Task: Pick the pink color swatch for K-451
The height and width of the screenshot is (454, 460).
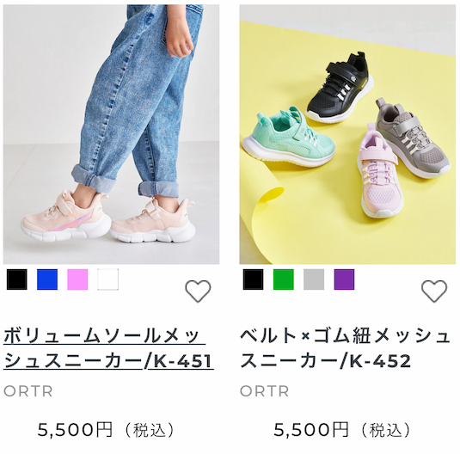Action: point(77,279)
